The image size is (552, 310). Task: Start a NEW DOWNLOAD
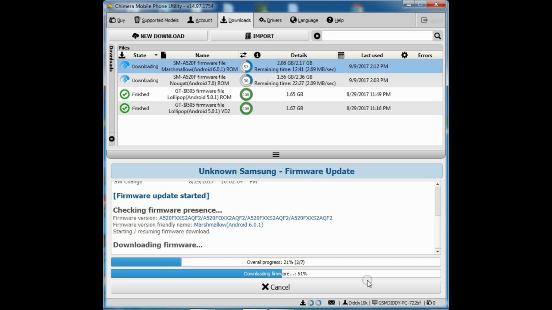158,36
